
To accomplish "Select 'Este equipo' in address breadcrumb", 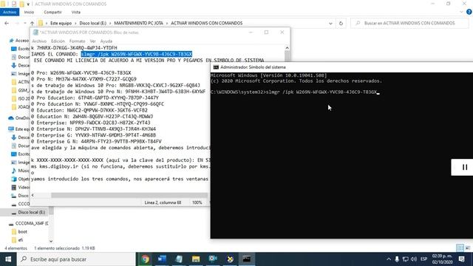I will 61,23.
